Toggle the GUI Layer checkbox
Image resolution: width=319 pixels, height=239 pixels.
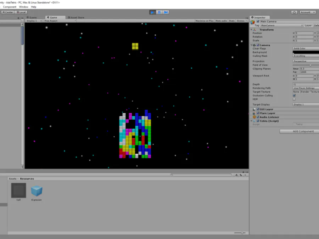click(x=258, y=109)
